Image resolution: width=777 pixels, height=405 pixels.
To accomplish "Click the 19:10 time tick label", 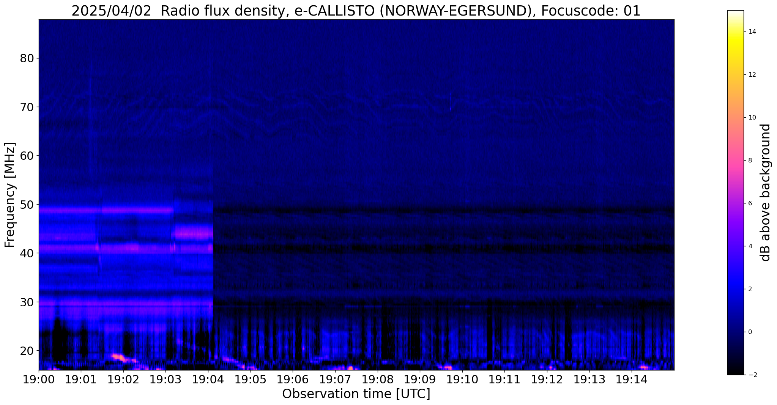I will click(x=462, y=379).
